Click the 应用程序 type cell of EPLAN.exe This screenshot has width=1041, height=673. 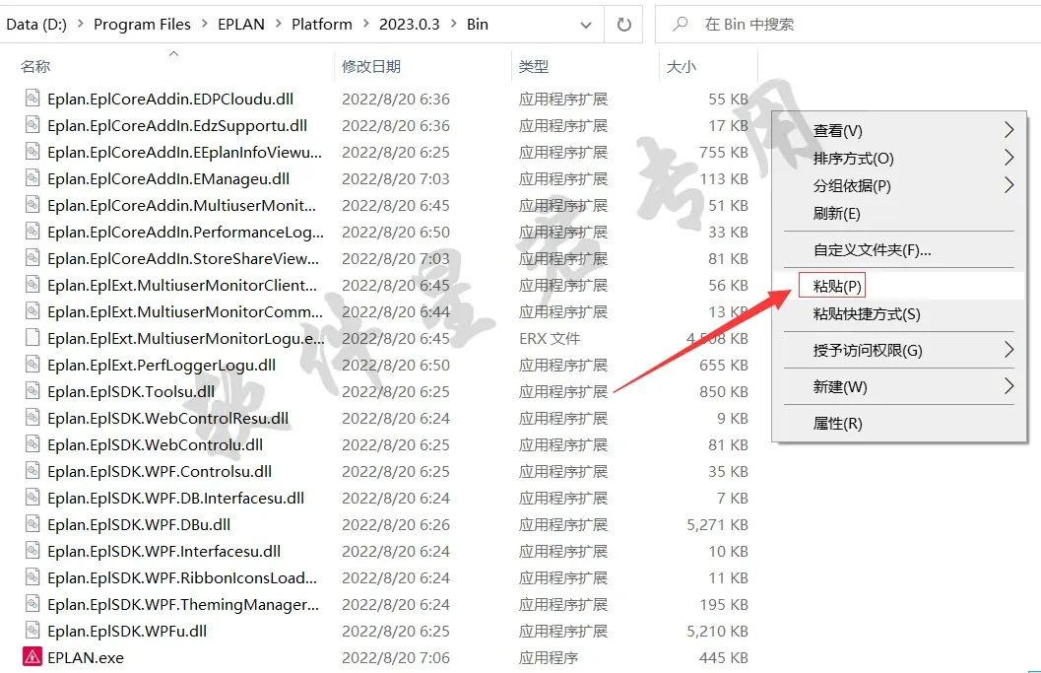point(549,657)
